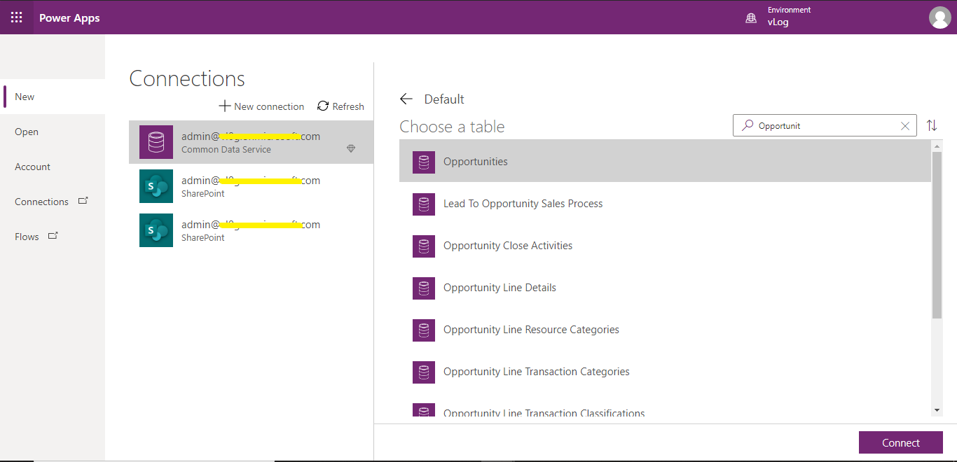
Task: Click the Power Apps title
Action: pos(69,17)
